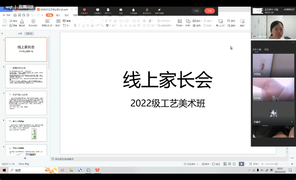
Task: Click the red end class (下课) button
Action: [210, 11]
